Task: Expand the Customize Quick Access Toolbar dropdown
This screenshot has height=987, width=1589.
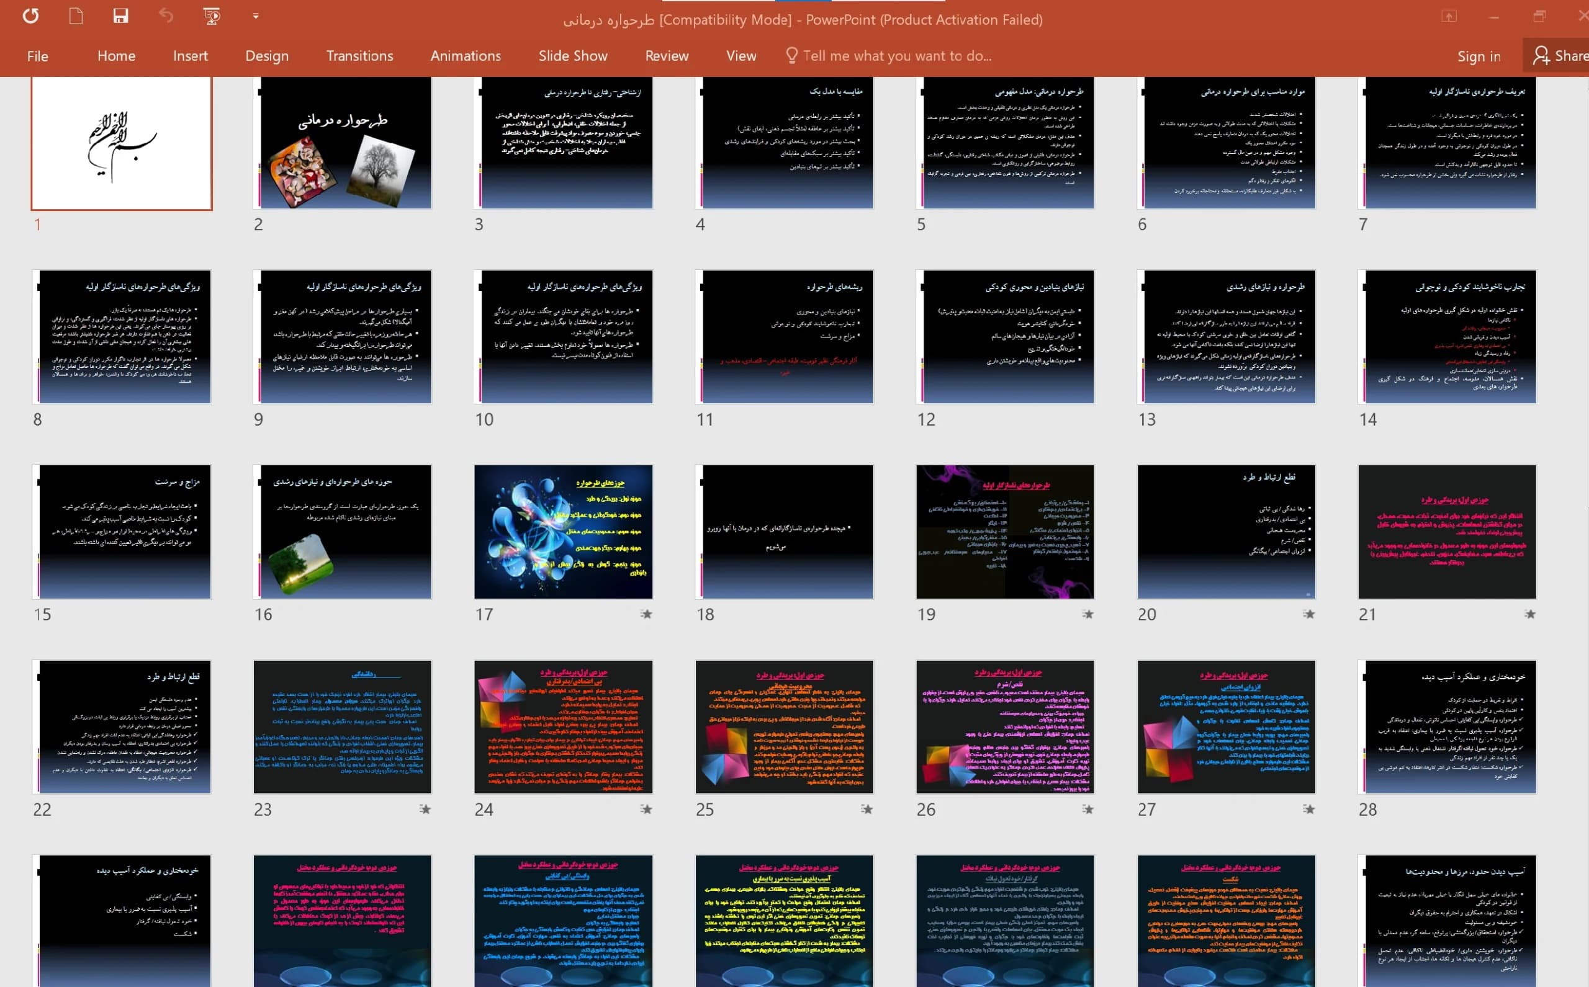Action: tap(256, 16)
